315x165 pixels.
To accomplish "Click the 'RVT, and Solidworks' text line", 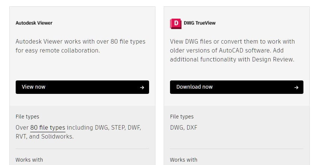I will point(44,136).
